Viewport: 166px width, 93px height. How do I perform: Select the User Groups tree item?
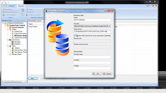(16, 40)
